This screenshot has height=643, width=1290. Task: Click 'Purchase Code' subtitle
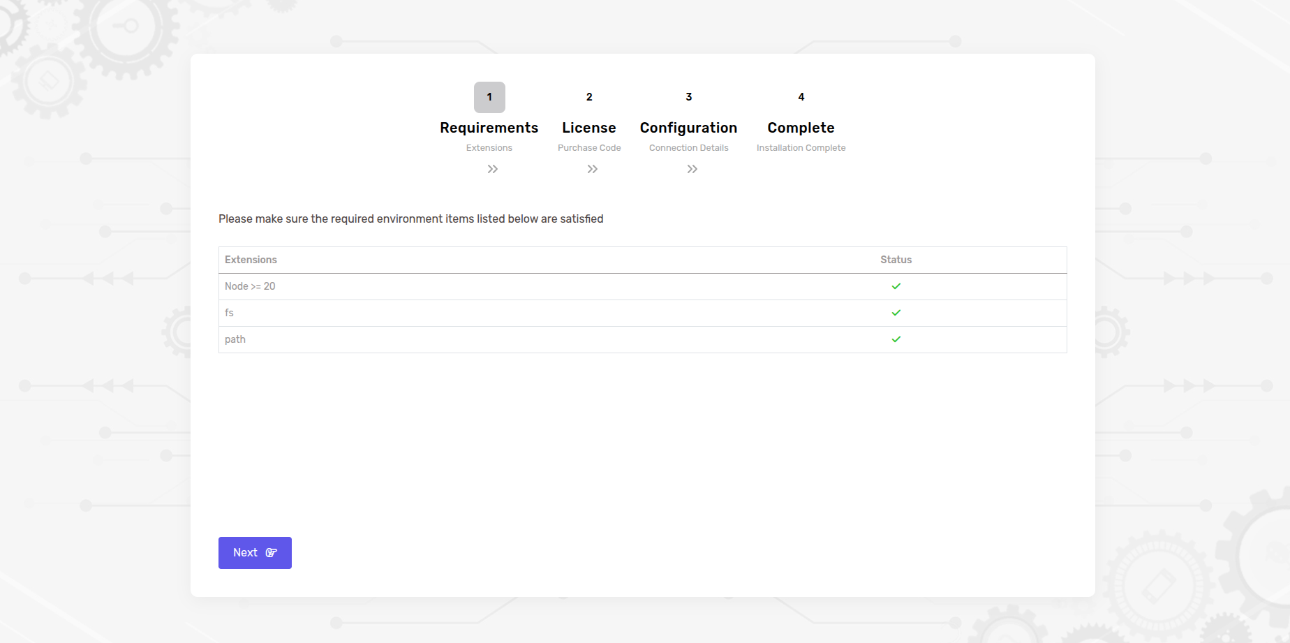[589, 148]
